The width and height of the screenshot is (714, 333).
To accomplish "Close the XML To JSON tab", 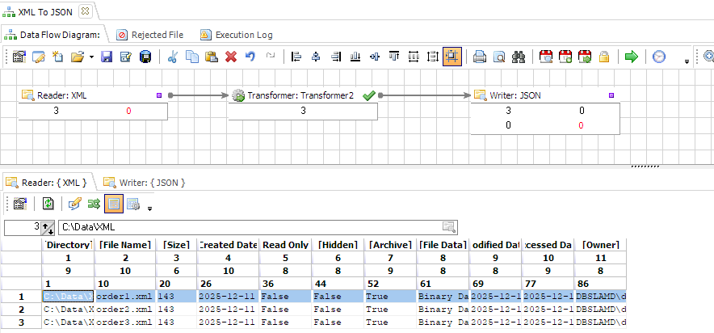I will coord(85,11).
